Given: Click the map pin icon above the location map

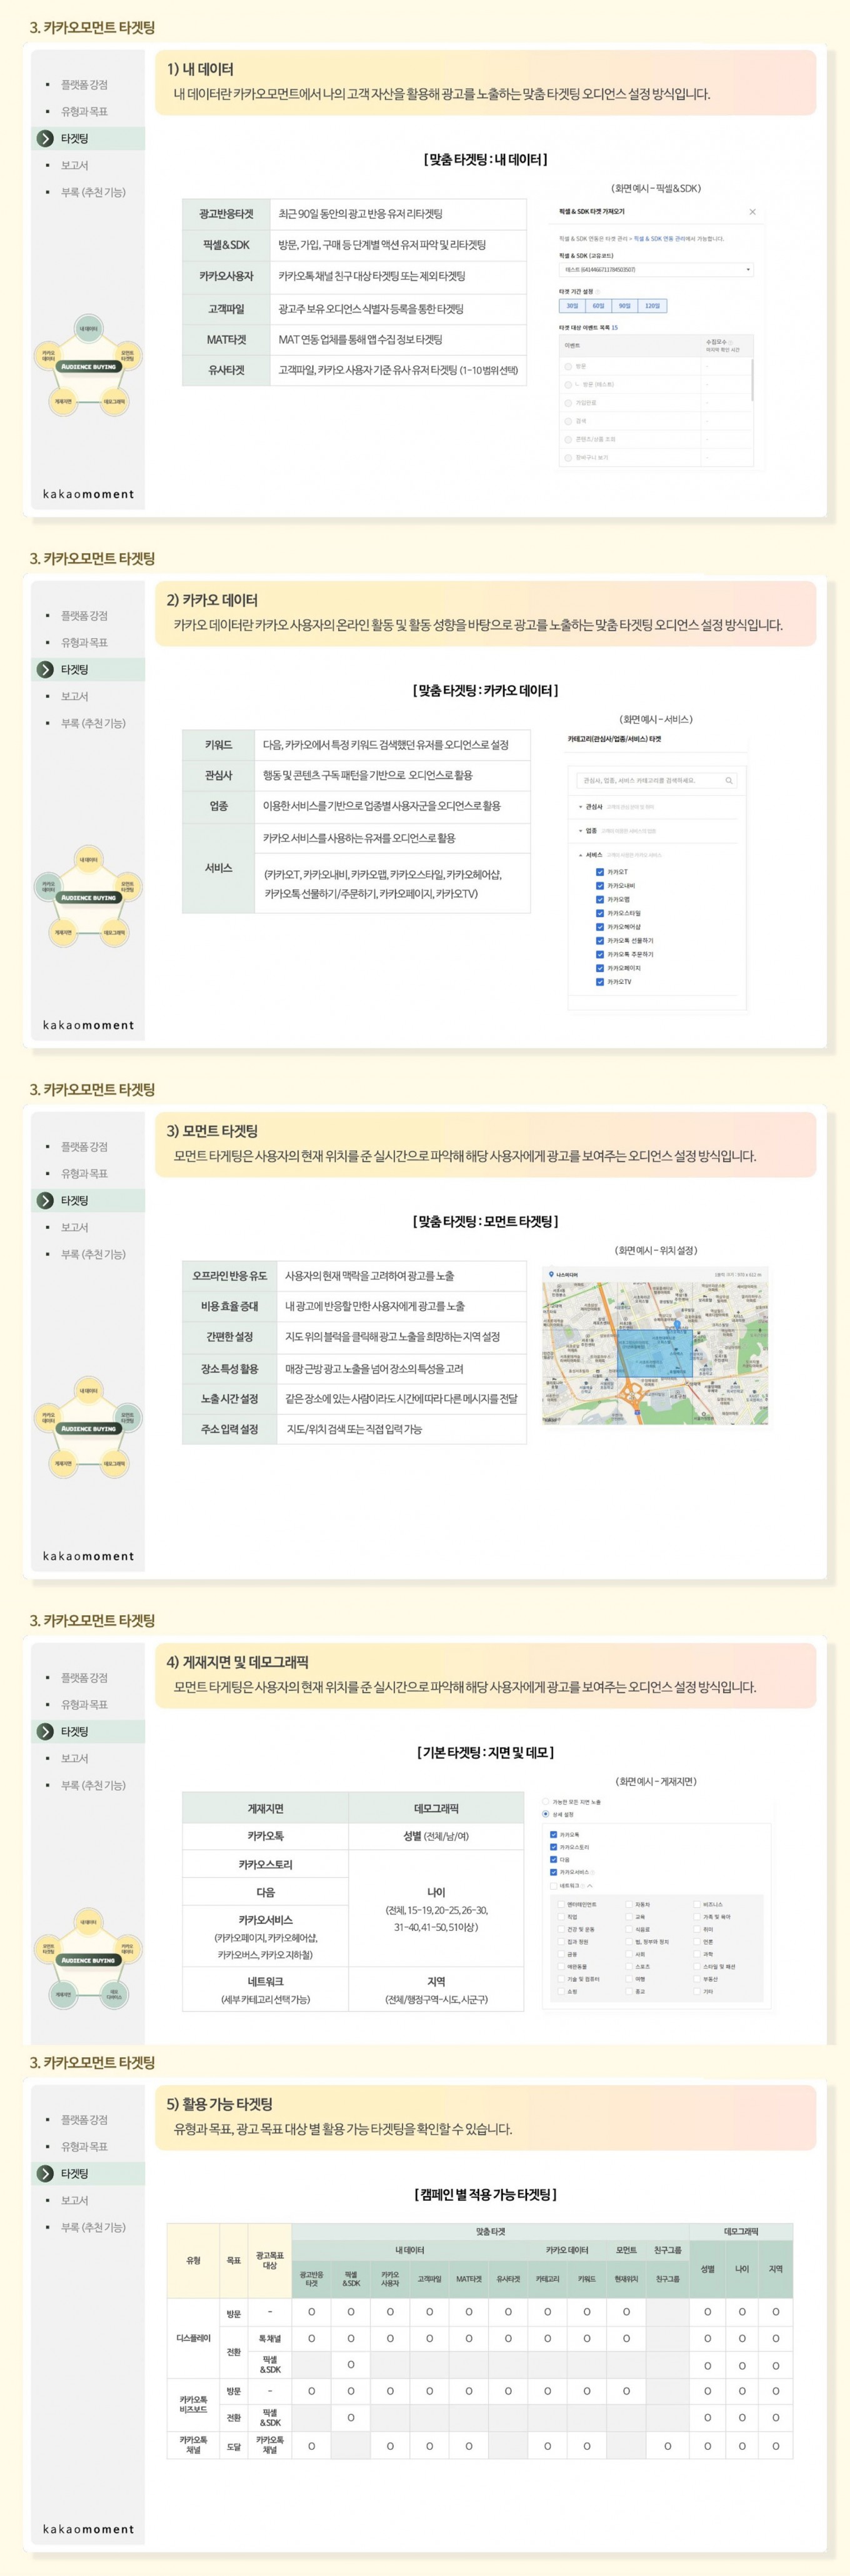Looking at the screenshot, I should click(x=551, y=1274).
